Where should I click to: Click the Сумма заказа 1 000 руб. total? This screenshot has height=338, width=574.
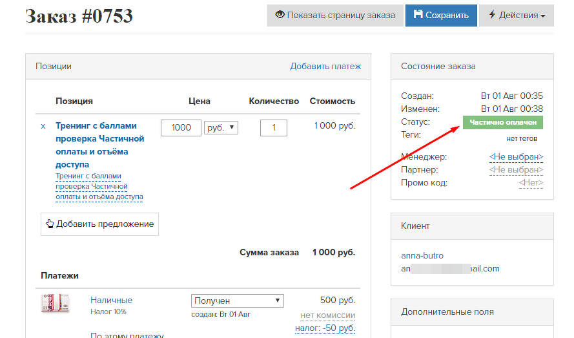point(297,253)
